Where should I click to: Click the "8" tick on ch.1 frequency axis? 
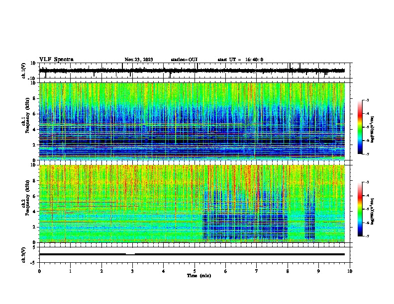click(x=35, y=98)
